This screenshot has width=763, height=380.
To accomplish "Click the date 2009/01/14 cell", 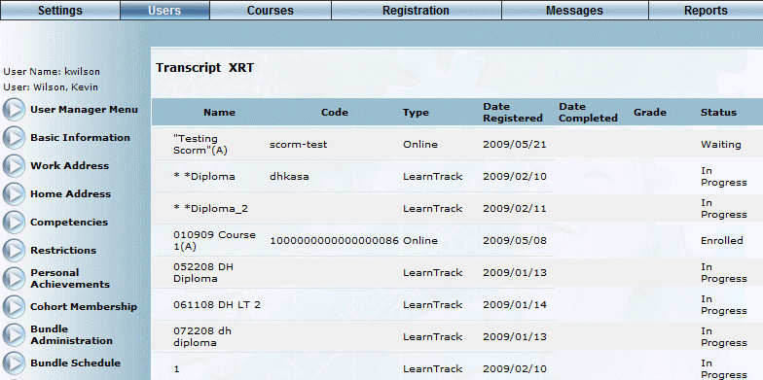I will pos(515,305).
